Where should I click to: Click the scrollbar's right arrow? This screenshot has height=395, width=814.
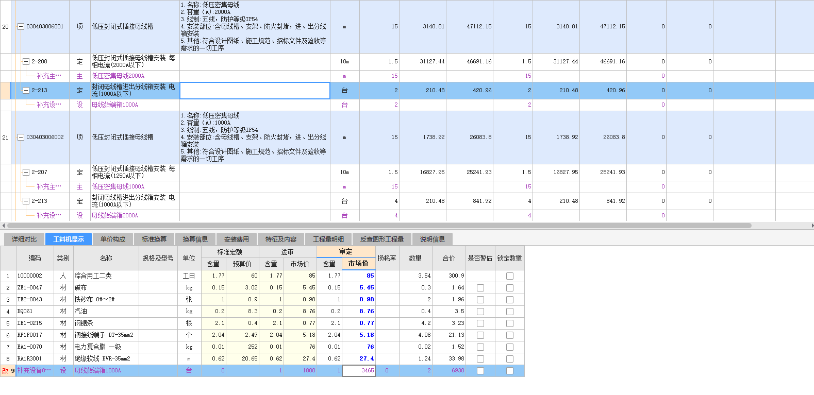812,226
